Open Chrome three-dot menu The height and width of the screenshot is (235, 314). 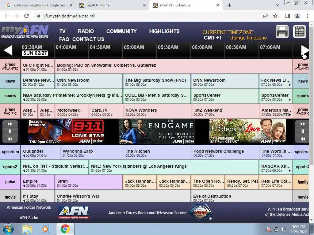click(307, 16)
